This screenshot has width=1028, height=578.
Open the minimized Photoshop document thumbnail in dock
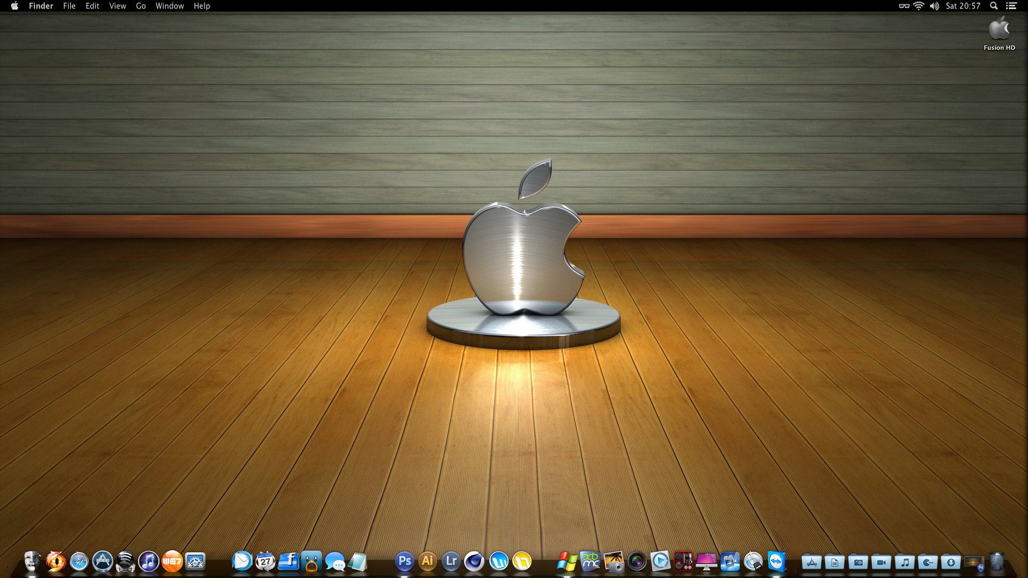click(x=974, y=563)
